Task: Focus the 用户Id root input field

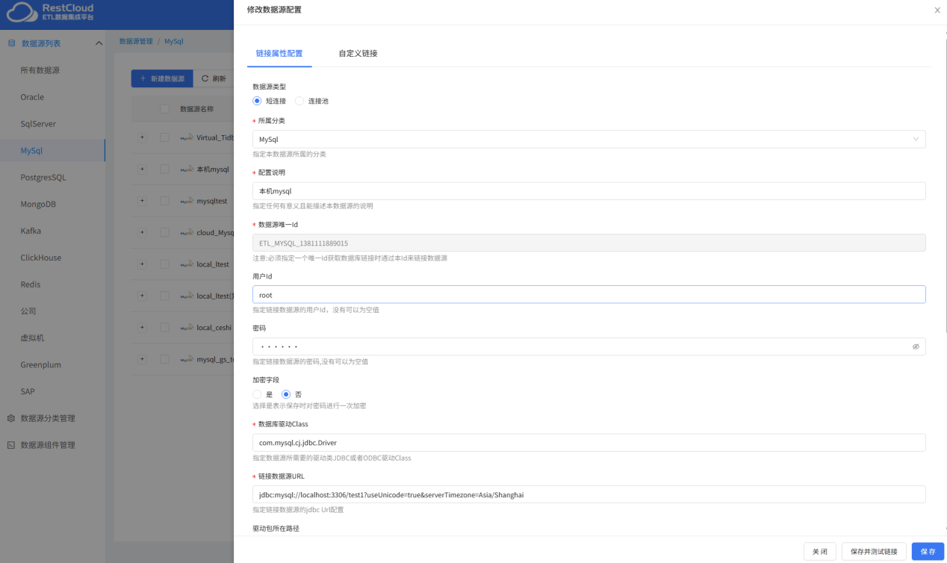Action: click(589, 295)
